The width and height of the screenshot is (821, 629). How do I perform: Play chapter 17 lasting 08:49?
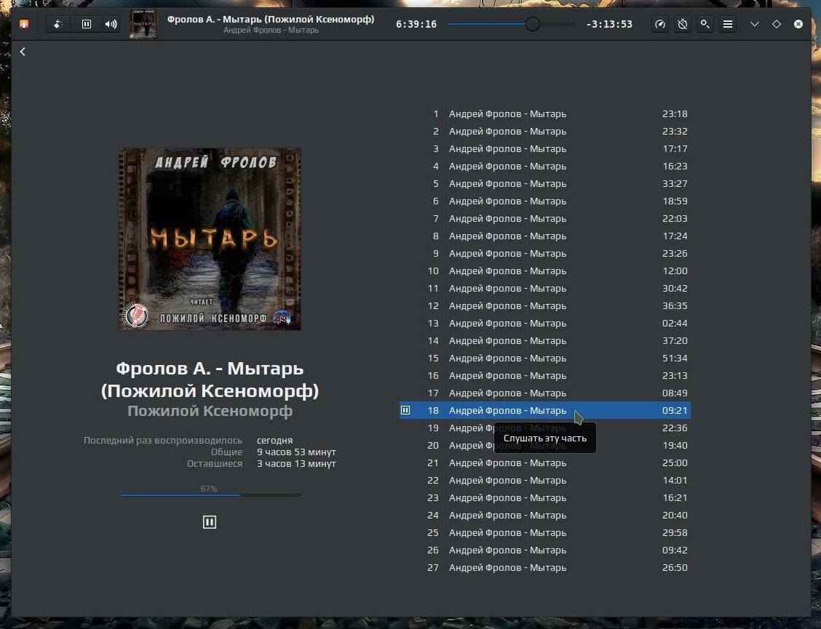tap(544, 393)
